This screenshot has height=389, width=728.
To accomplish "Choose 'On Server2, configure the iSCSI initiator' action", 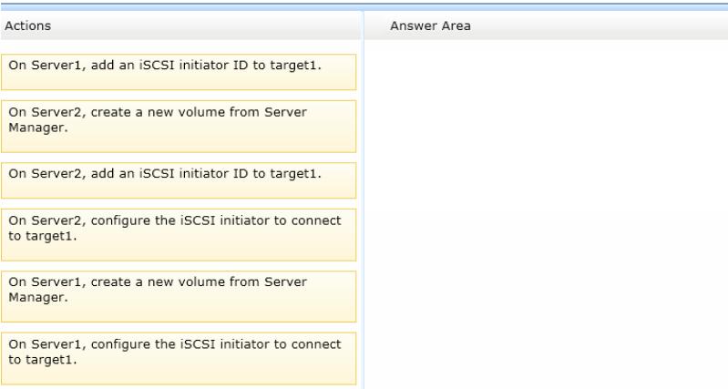I will (x=179, y=234).
